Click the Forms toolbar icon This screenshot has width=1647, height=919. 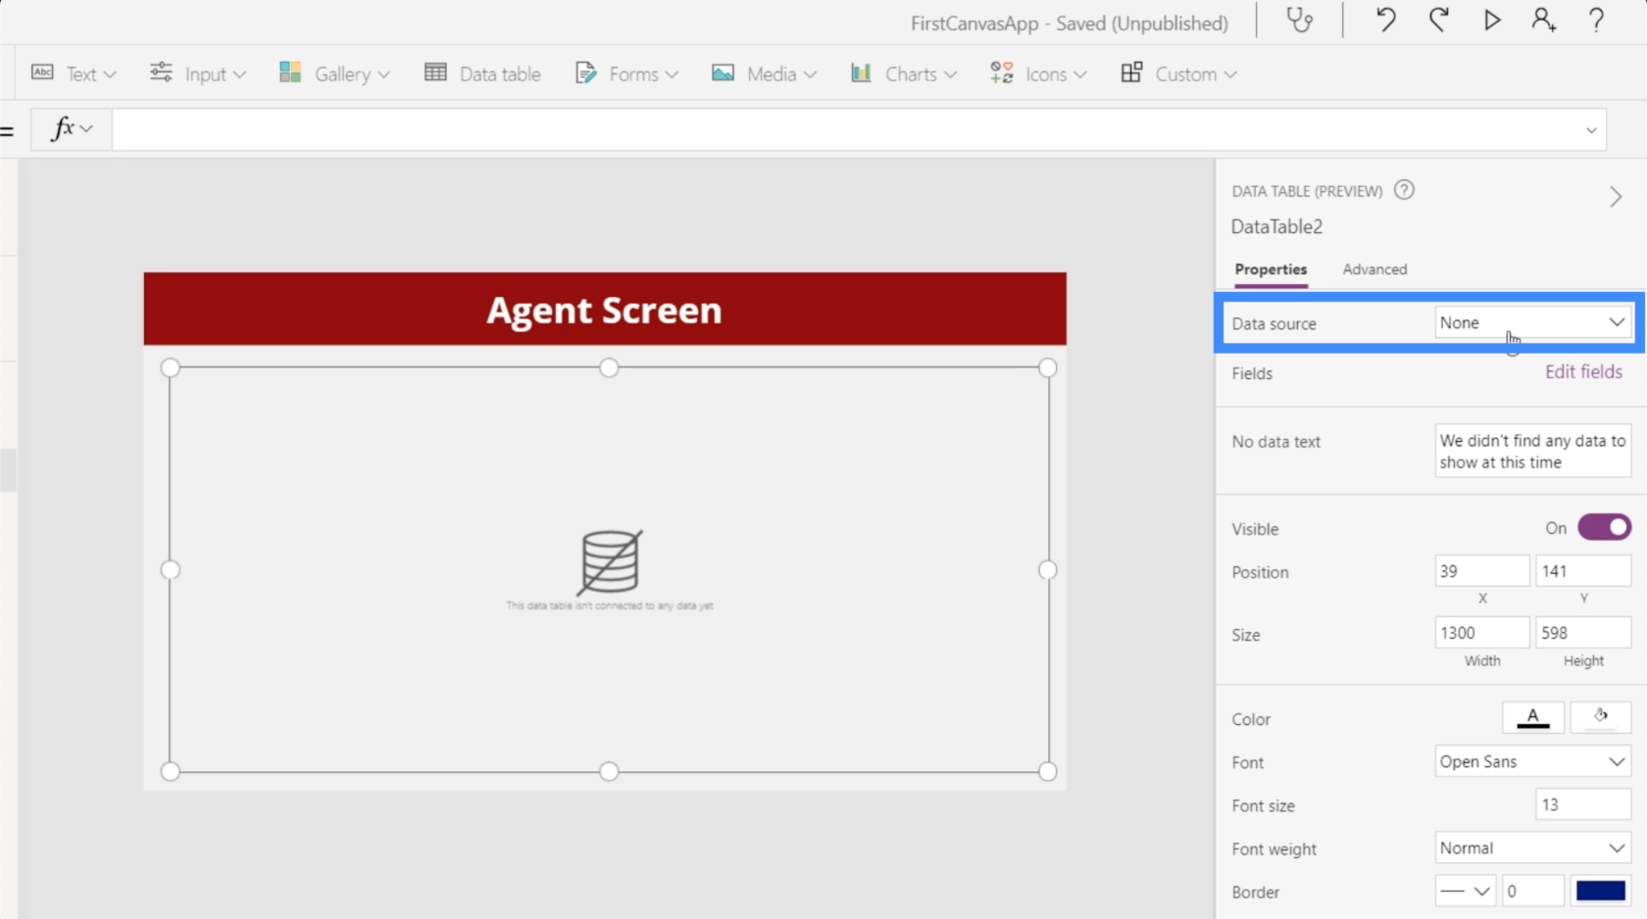click(585, 73)
